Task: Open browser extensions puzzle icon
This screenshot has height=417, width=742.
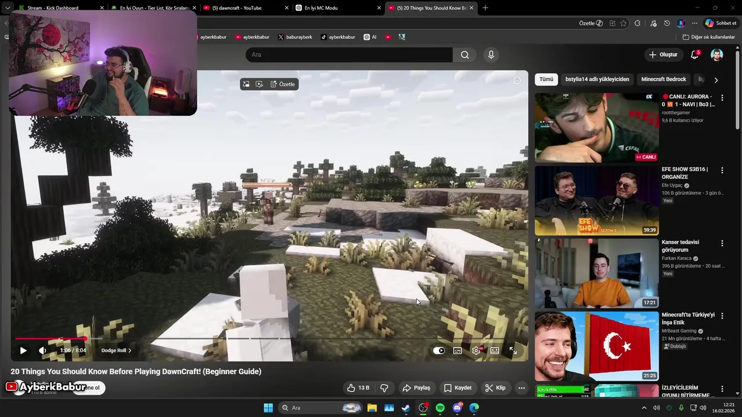Action: tap(638, 23)
